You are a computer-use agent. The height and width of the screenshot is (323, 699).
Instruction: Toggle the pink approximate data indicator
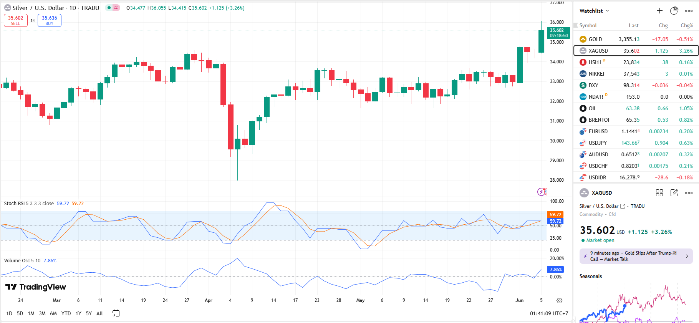tap(116, 8)
